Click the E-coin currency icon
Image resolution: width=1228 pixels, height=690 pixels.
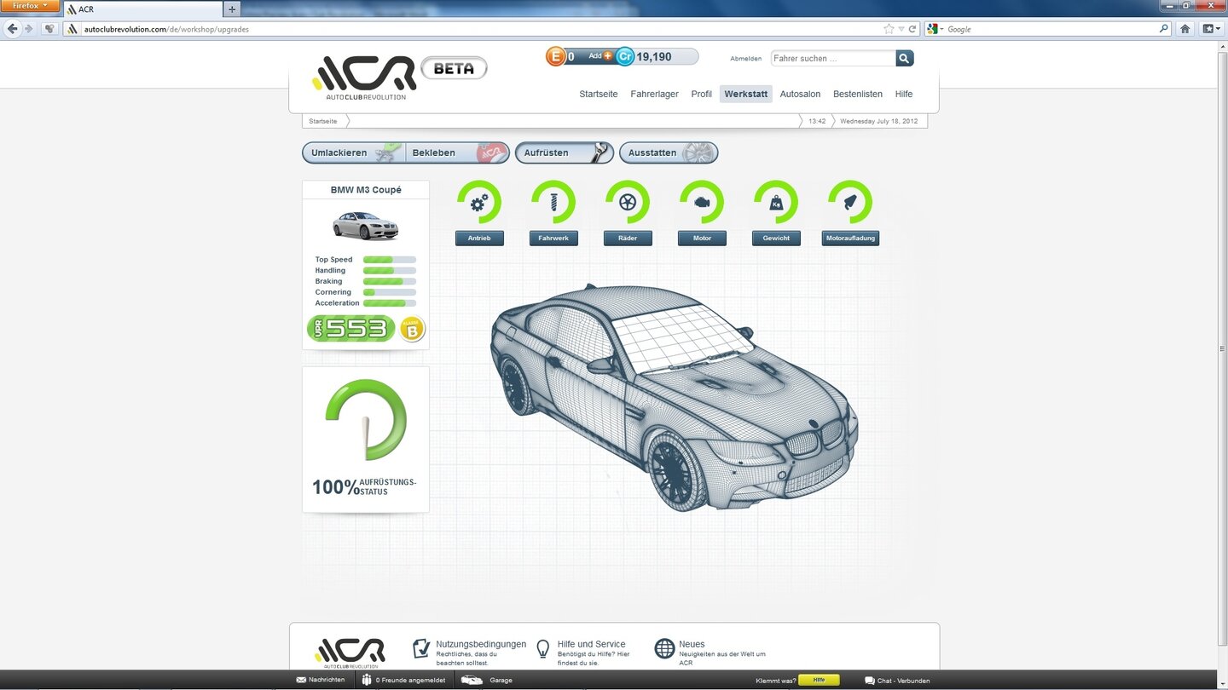point(556,57)
